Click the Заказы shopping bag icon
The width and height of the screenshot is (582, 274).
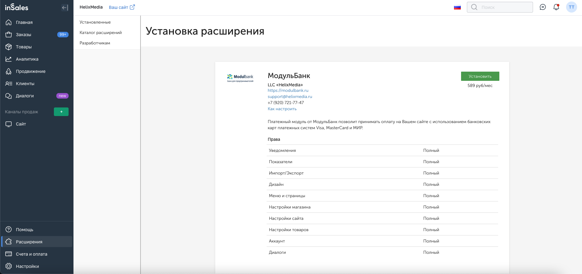click(9, 35)
